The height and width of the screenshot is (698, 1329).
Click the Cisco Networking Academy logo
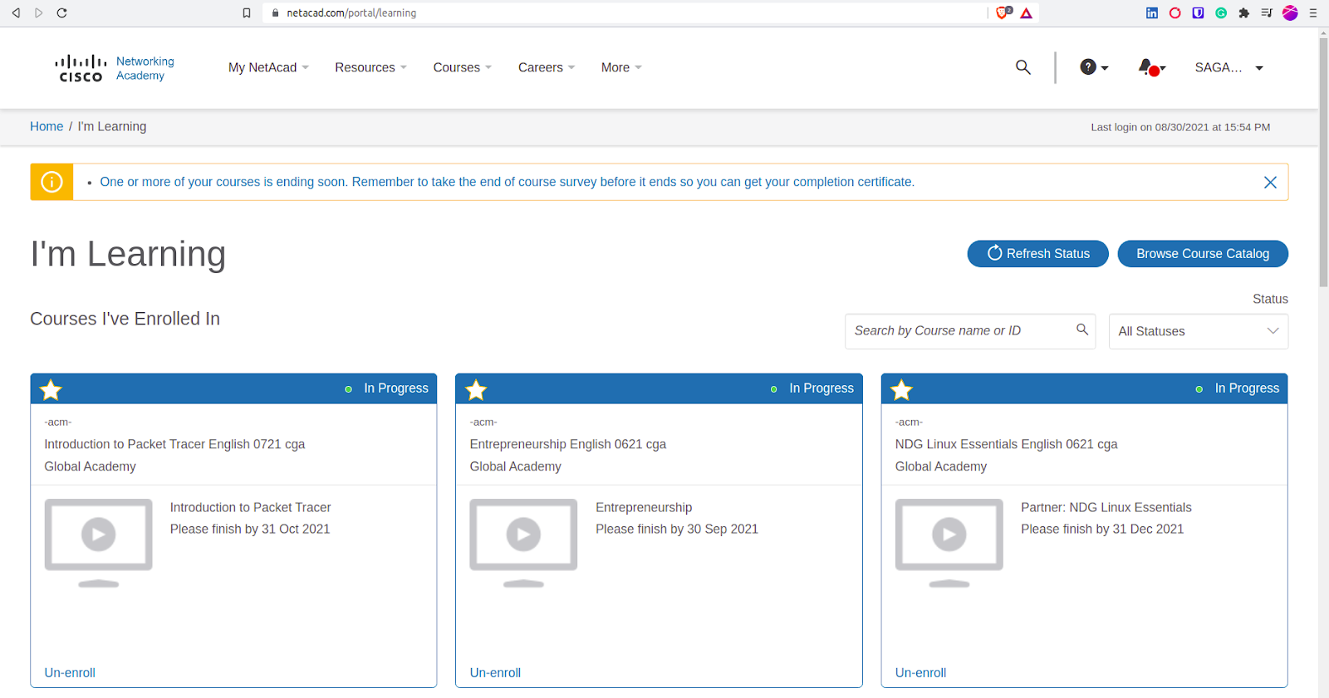pyautogui.click(x=114, y=68)
